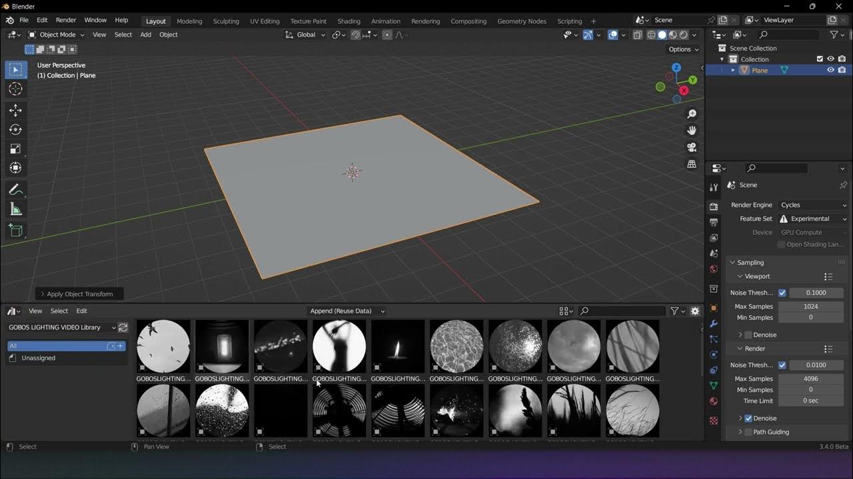The height and width of the screenshot is (479, 853).
Task: Open GOBOS LIGHTING VIDEO Library dropdown
Action: 61,327
